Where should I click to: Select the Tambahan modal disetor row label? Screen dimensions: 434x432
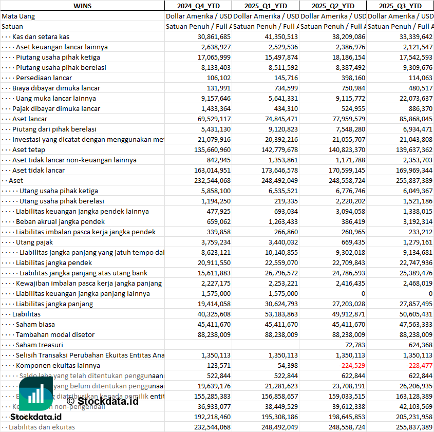pos(55,334)
